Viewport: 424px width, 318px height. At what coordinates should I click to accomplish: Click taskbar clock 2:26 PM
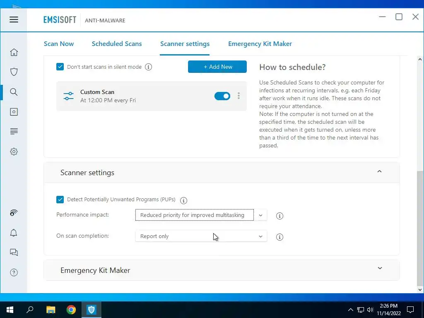tap(388, 306)
